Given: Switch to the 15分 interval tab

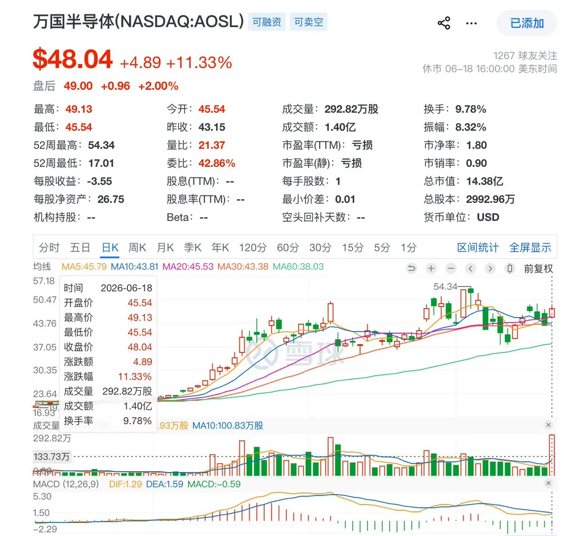Looking at the screenshot, I should click(353, 248).
